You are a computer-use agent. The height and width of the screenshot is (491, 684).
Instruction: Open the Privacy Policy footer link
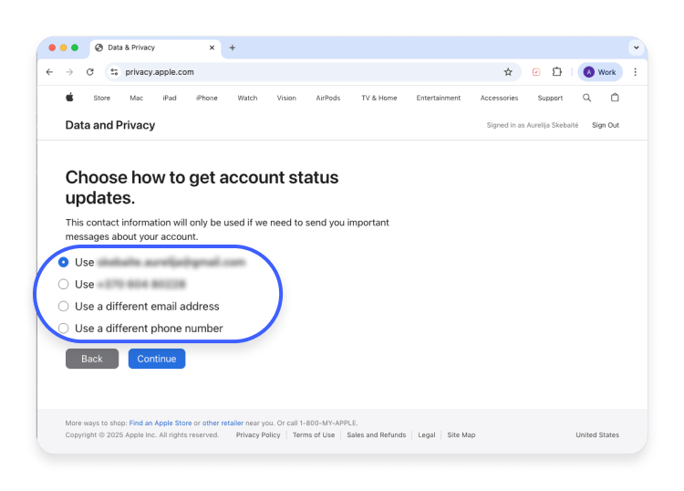coord(258,435)
